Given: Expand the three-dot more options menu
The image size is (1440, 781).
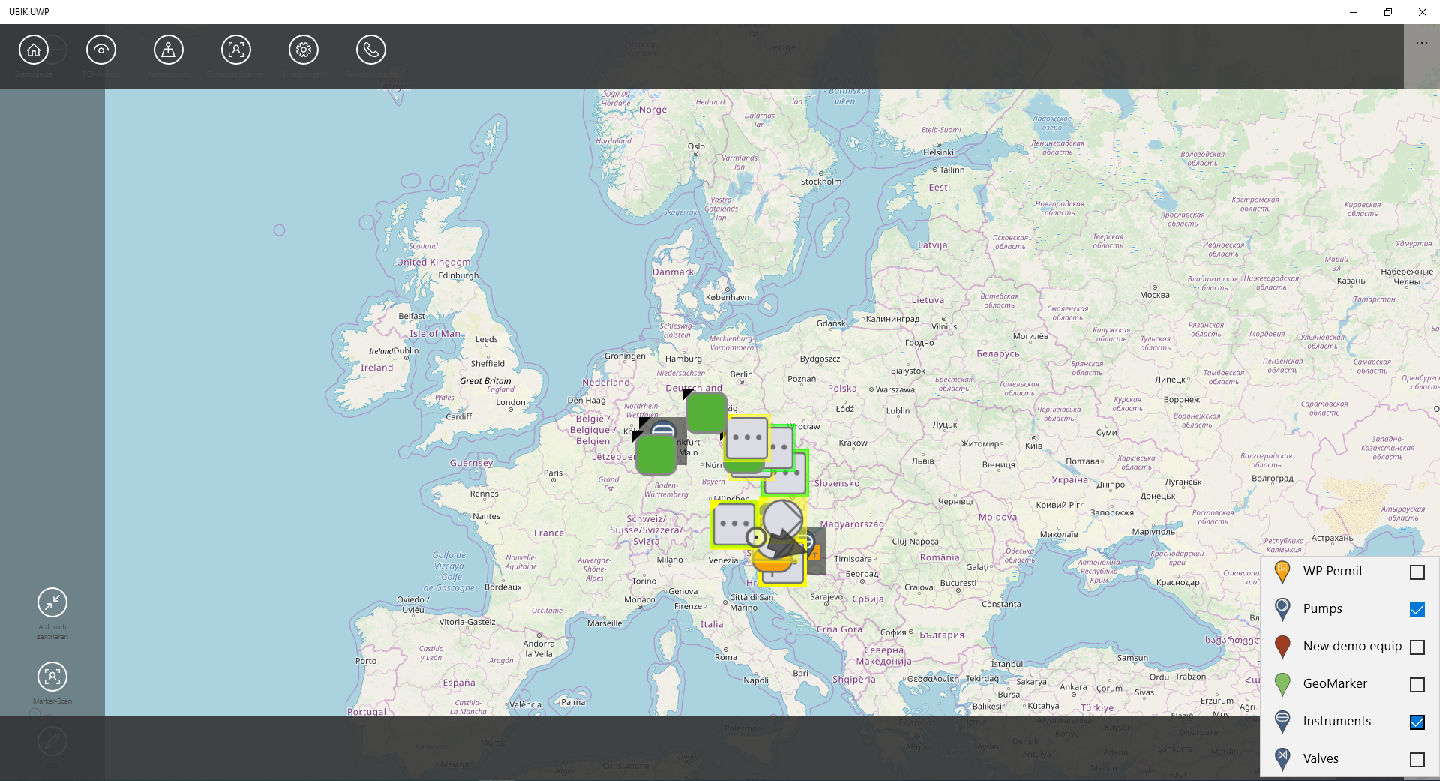Looking at the screenshot, I should [x=1421, y=43].
